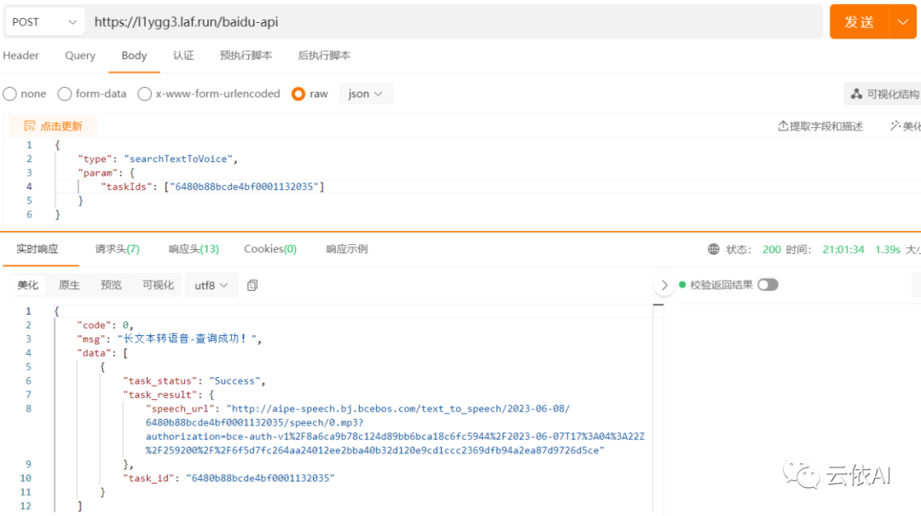Screen dimensions: 921x516
Task: Switch to the Query tab
Action: (80, 55)
